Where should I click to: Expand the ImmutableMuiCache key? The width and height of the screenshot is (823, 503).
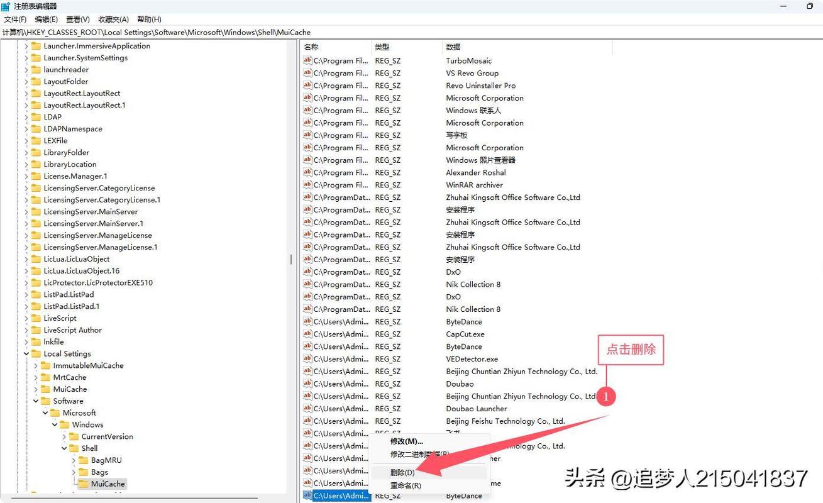(36, 365)
